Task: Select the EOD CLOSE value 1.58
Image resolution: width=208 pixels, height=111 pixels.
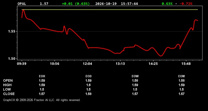Action: pyautogui.click(x=88, y=94)
